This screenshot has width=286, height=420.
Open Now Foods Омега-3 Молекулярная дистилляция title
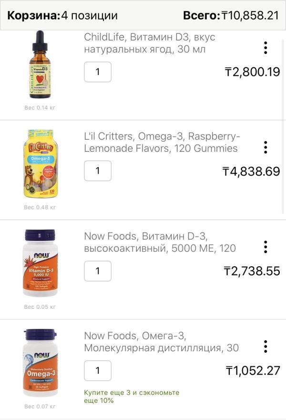pos(161,342)
